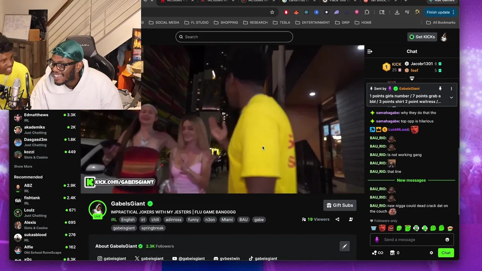Open pinned message three-dot options
This screenshot has height=271, width=482.
coord(451,89)
